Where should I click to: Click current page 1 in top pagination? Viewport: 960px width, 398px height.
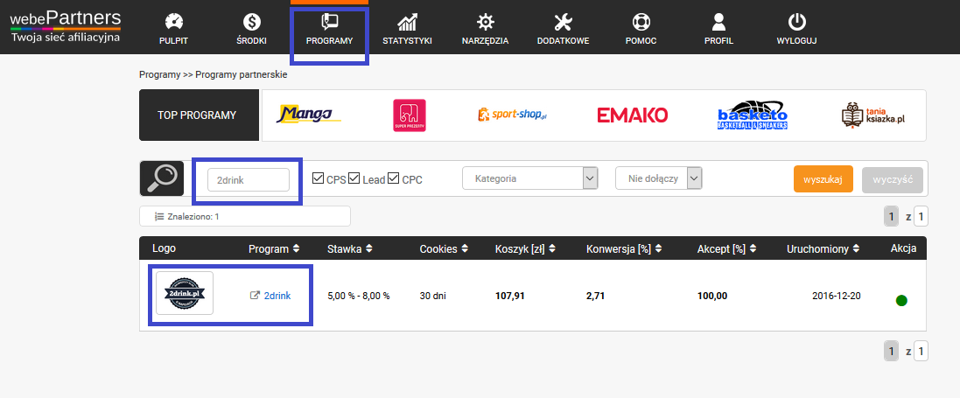pyautogui.click(x=892, y=216)
